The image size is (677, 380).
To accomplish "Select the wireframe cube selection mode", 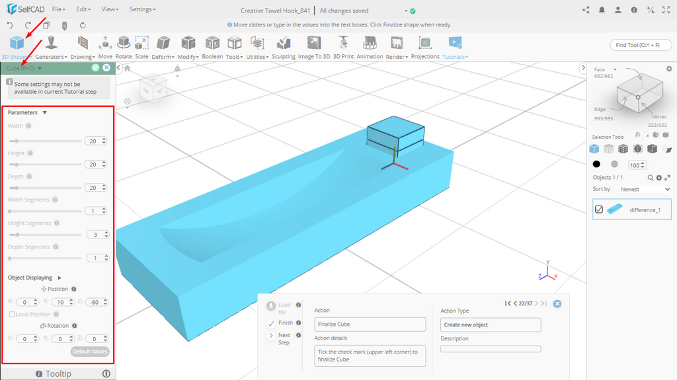I will [608, 149].
